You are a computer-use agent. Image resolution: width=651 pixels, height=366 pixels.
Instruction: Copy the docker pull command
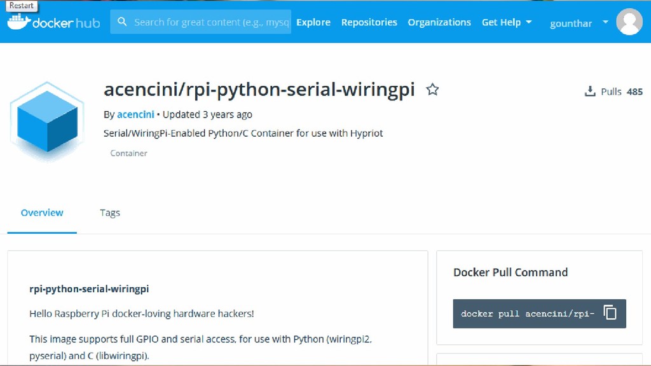pos(610,313)
